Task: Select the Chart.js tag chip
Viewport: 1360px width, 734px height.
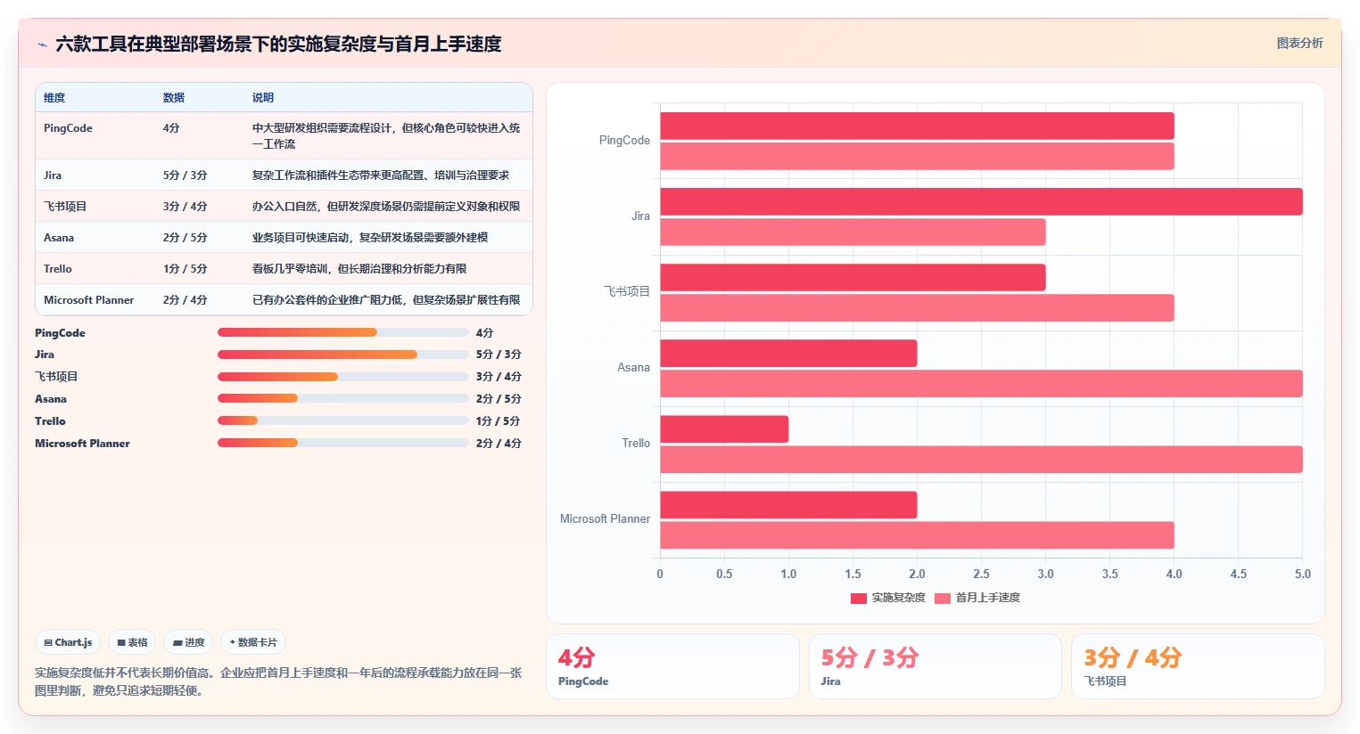Action: [68, 642]
